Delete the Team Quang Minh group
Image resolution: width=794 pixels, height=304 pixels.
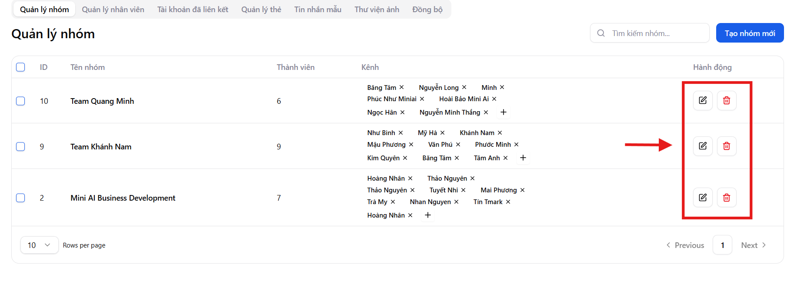coord(726,100)
